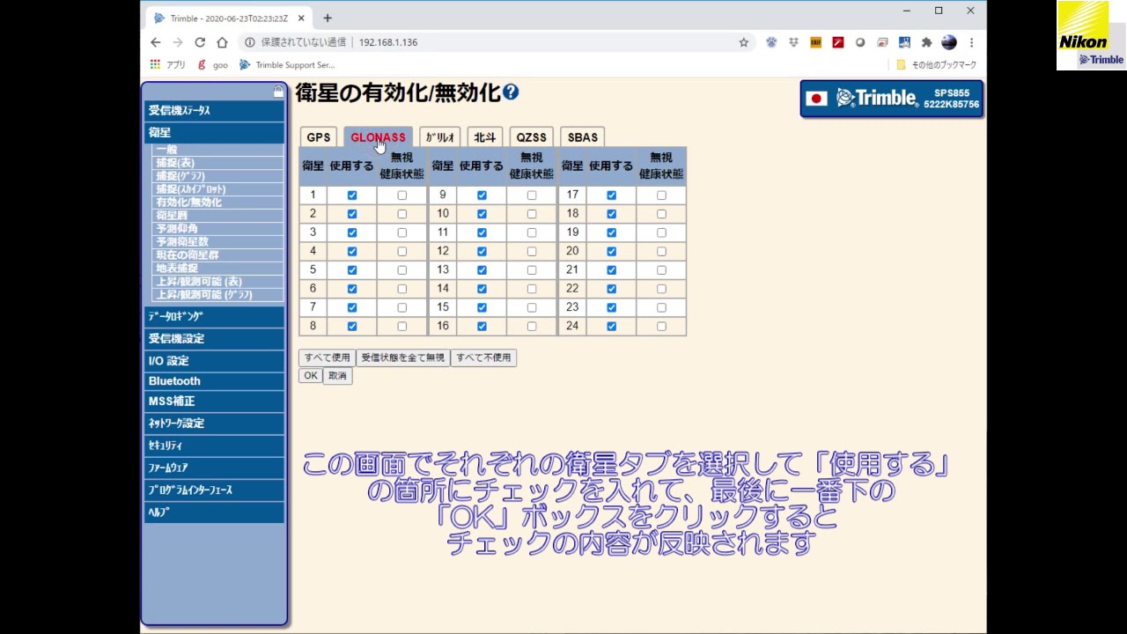Open the Chrome three-dot menu
Image resolution: width=1127 pixels, height=634 pixels.
pos(971,42)
